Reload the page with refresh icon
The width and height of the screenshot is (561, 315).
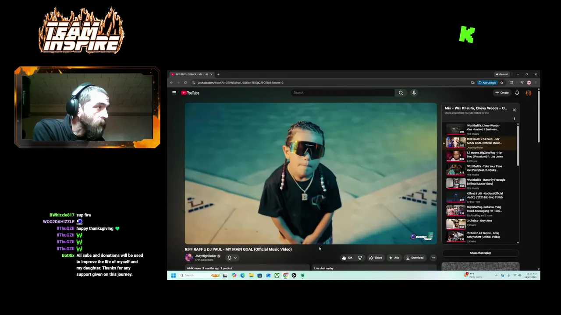pos(185,83)
